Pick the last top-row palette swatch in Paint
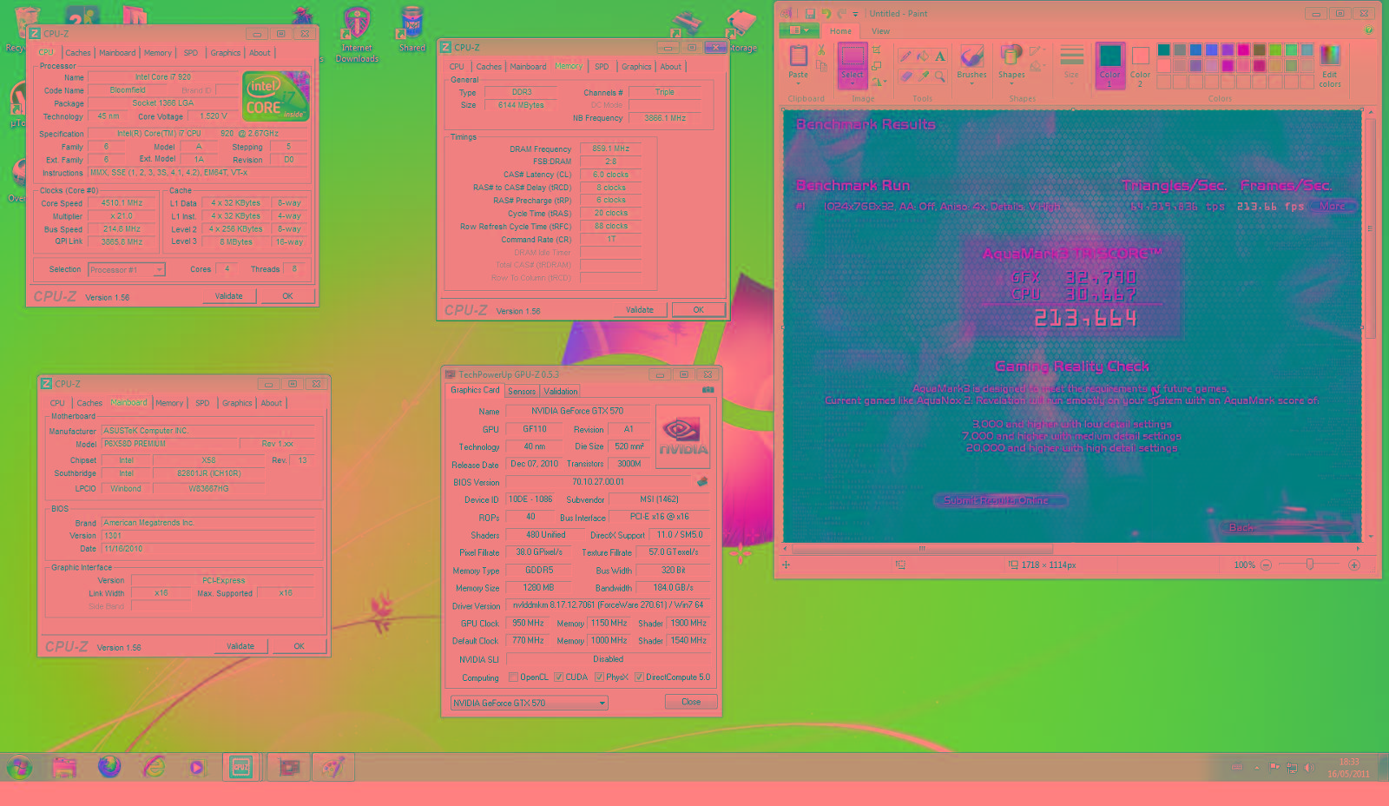Image resolution: width=1389 pixels, height=806 pixels. 1307,50
